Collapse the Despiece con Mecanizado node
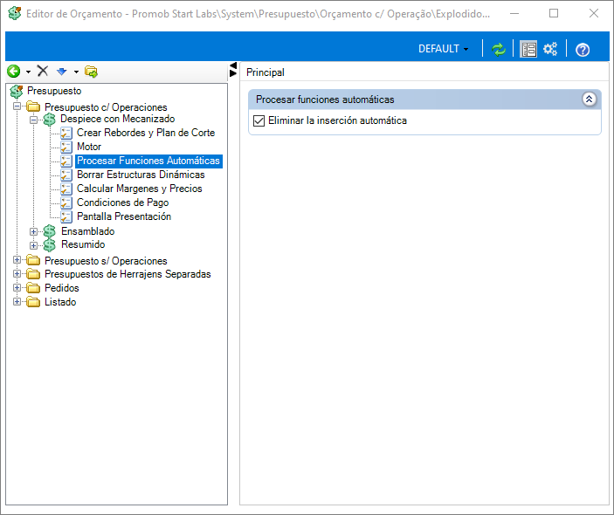Viewport: 614px width, 515px height. 34,120
